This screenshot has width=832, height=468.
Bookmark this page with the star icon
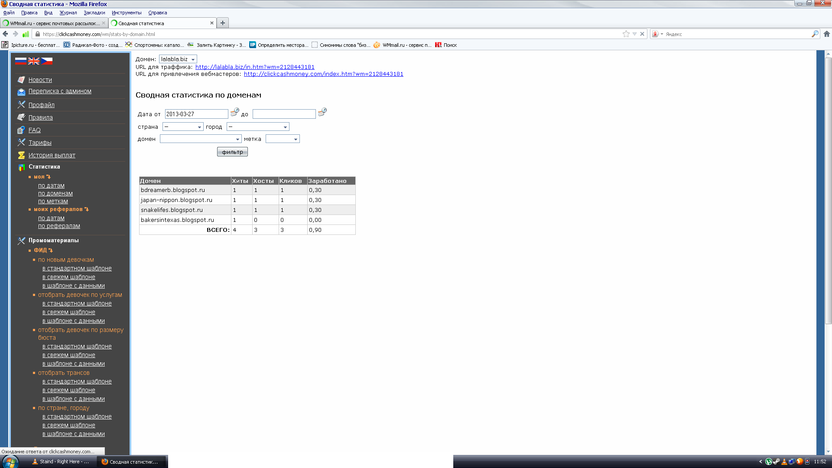coord(626,34)
